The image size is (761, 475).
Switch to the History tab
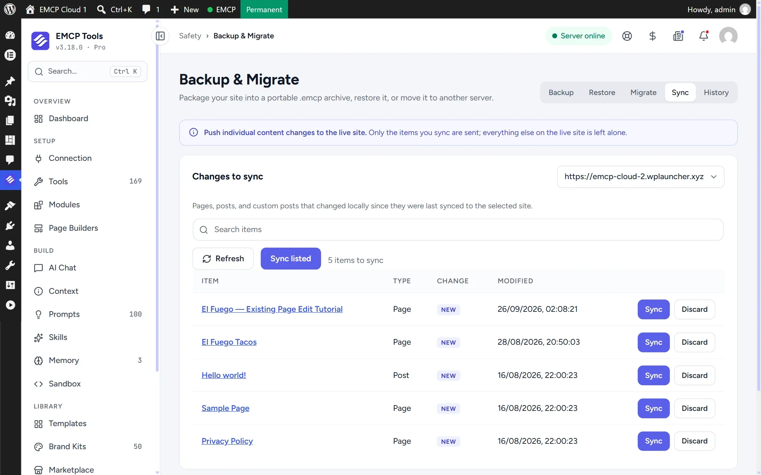[716, 92]
